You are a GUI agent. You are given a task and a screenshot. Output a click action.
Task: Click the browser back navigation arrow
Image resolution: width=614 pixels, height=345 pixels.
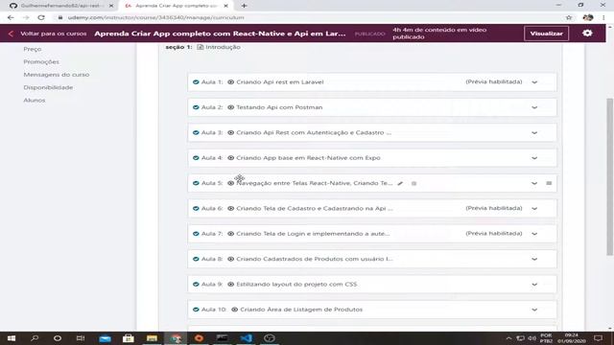(x=11, y=17)
